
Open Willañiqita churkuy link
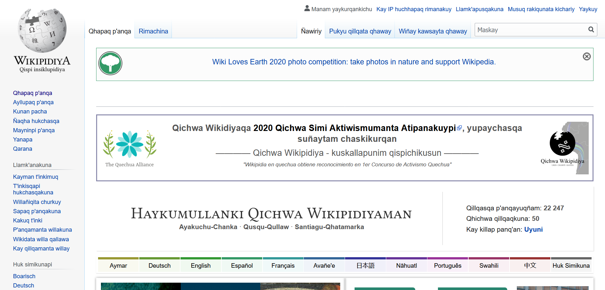(x=37, y=202)
